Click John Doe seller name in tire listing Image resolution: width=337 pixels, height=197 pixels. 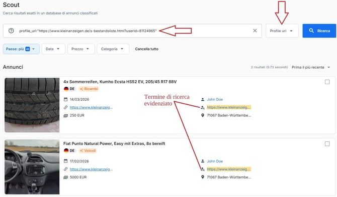[x=215, y=99]
